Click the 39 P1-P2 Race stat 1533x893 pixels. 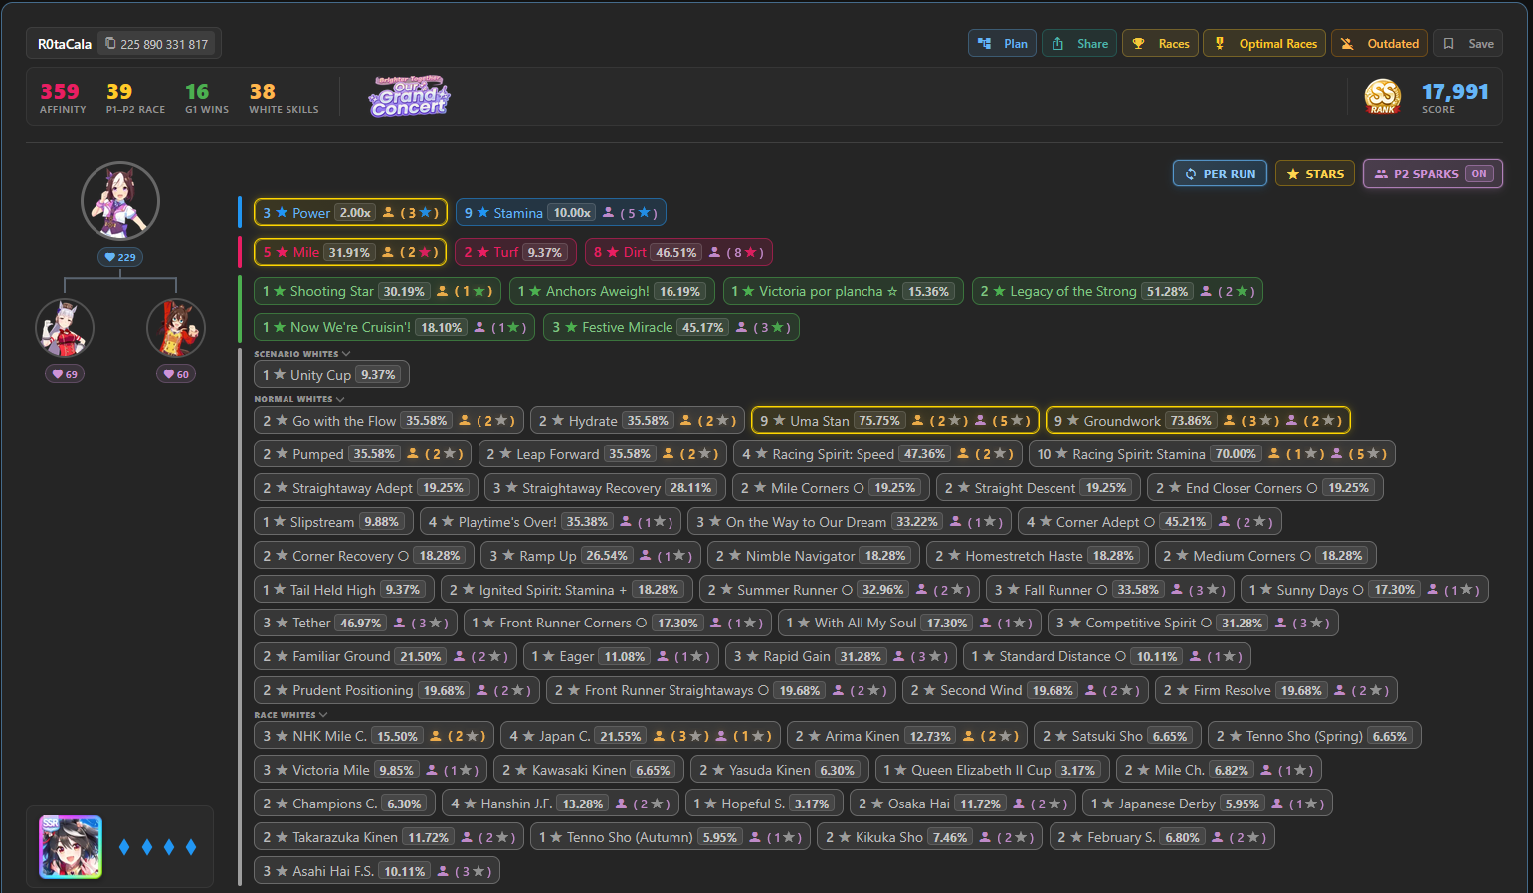[135, 97]
